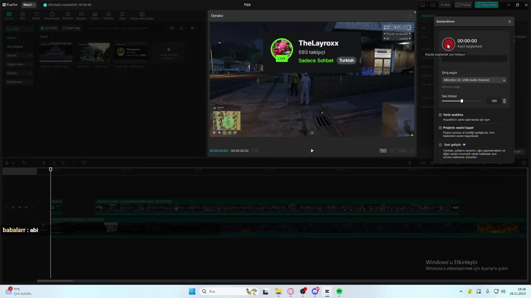This screenshot has width=531, height=298.
Task: Click the microphone voiceover icon above timeline
Action: pos(410,163)
